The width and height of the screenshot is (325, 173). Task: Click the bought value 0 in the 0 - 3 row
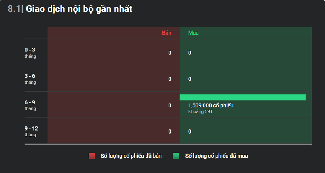(190, 53)
